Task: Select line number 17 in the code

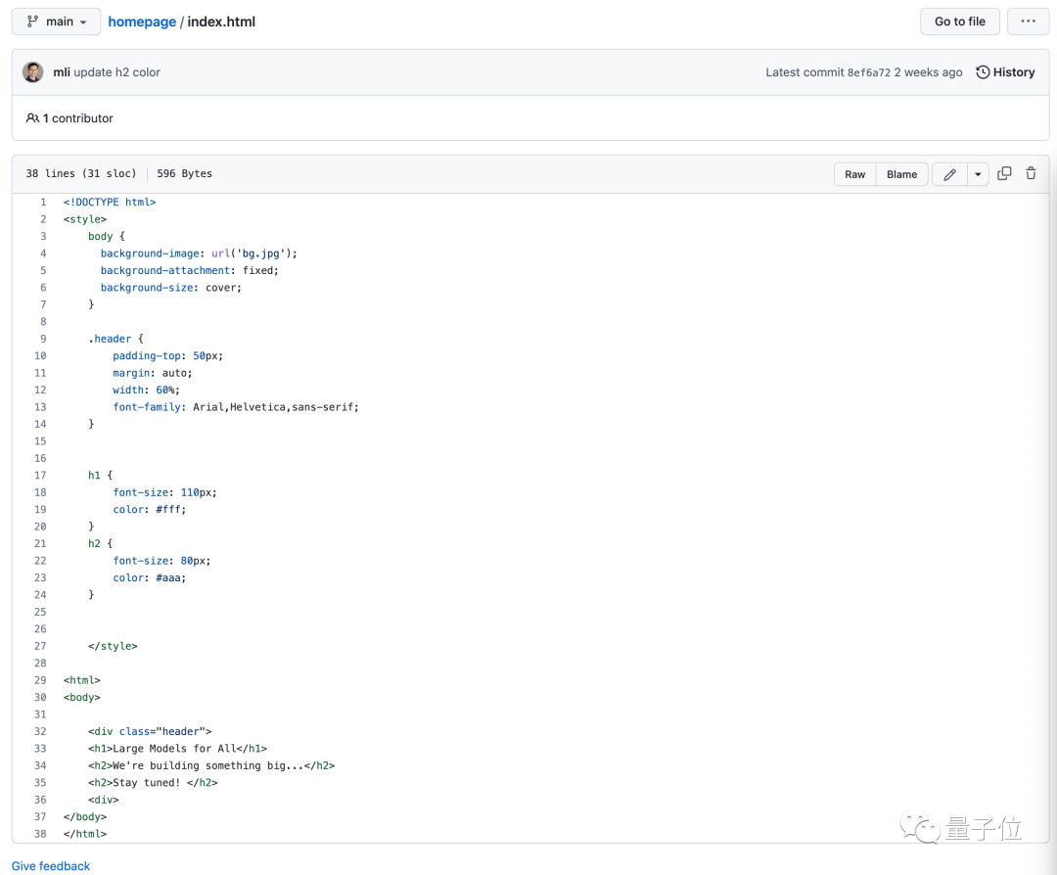Action: point(40,476)
